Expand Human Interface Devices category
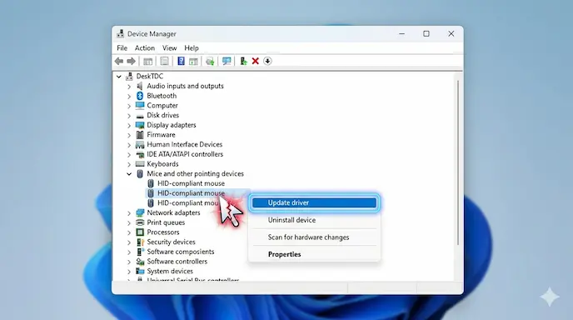The width and height of the screenshot is (573, 320). click(129, 145)
